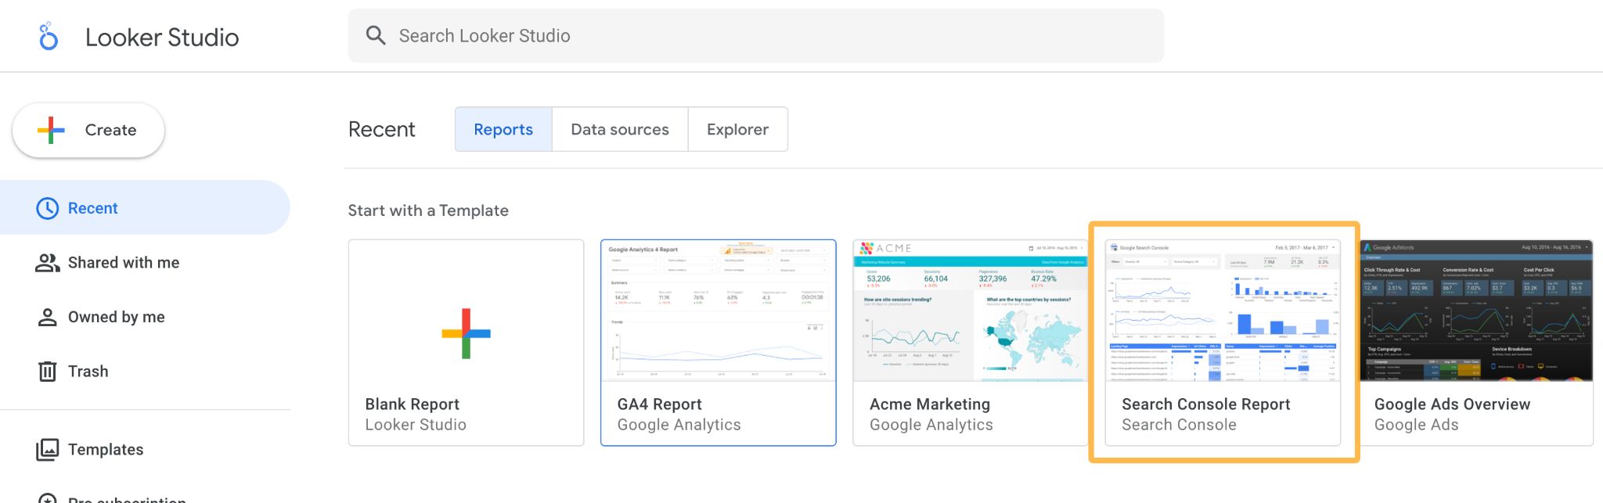Image resolution: width=1603 pixels, height=503 pixels.
Task: Click the Recent section heading
Action: pyautogui.click(x=382, y=129)
